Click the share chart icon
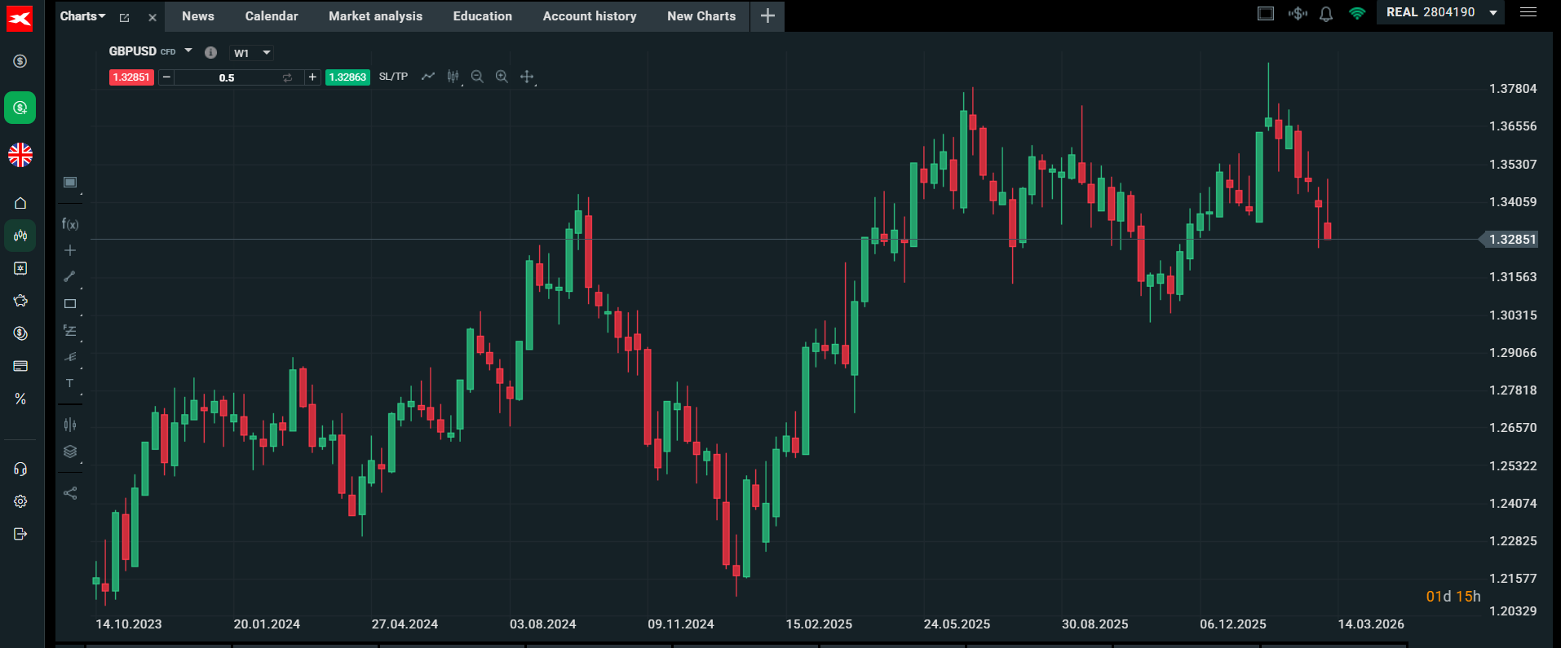 coord(70,493)
